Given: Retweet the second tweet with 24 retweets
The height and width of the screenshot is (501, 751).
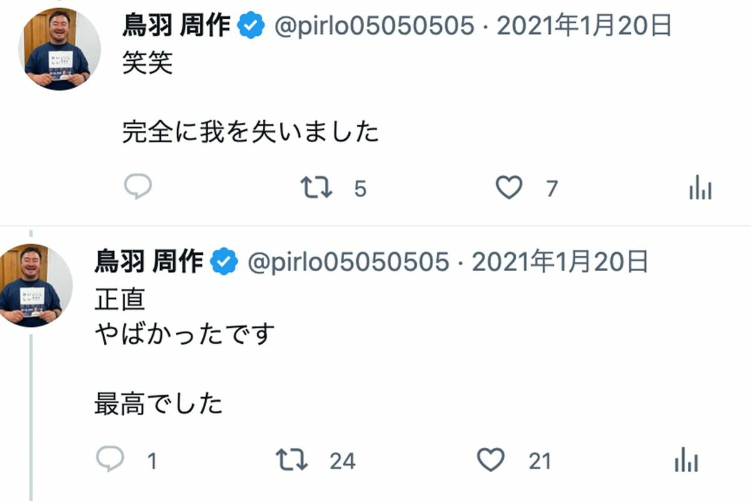Looking at the screenshot, I should 292,460.
